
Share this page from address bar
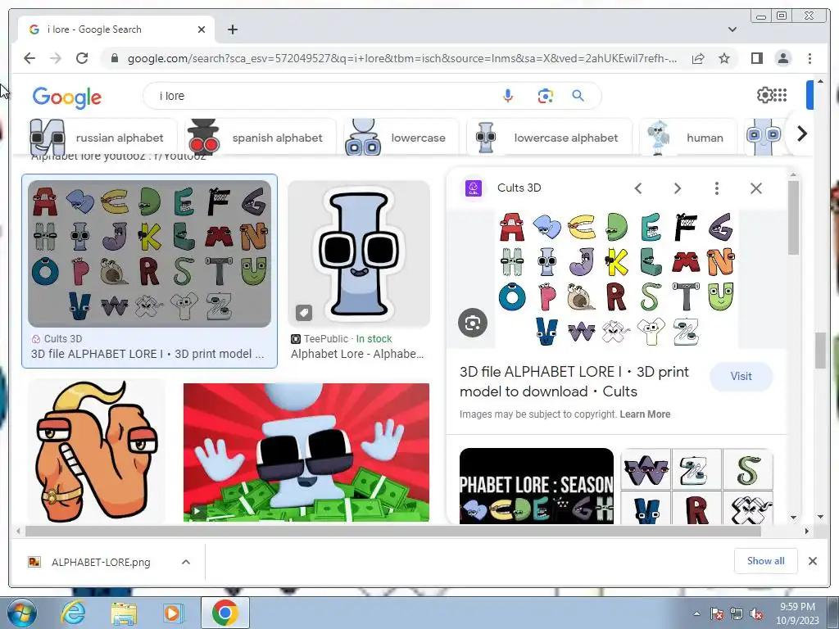pyautogui.click(x=698, y=58)
